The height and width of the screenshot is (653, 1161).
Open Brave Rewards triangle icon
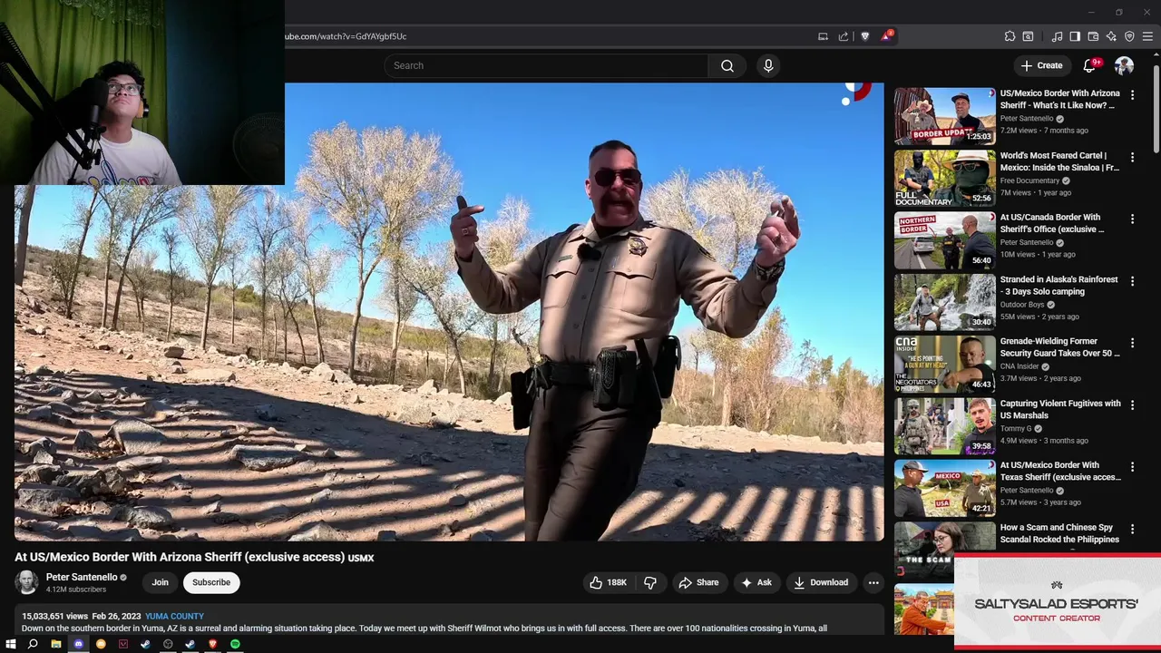(x=886, y=36)
